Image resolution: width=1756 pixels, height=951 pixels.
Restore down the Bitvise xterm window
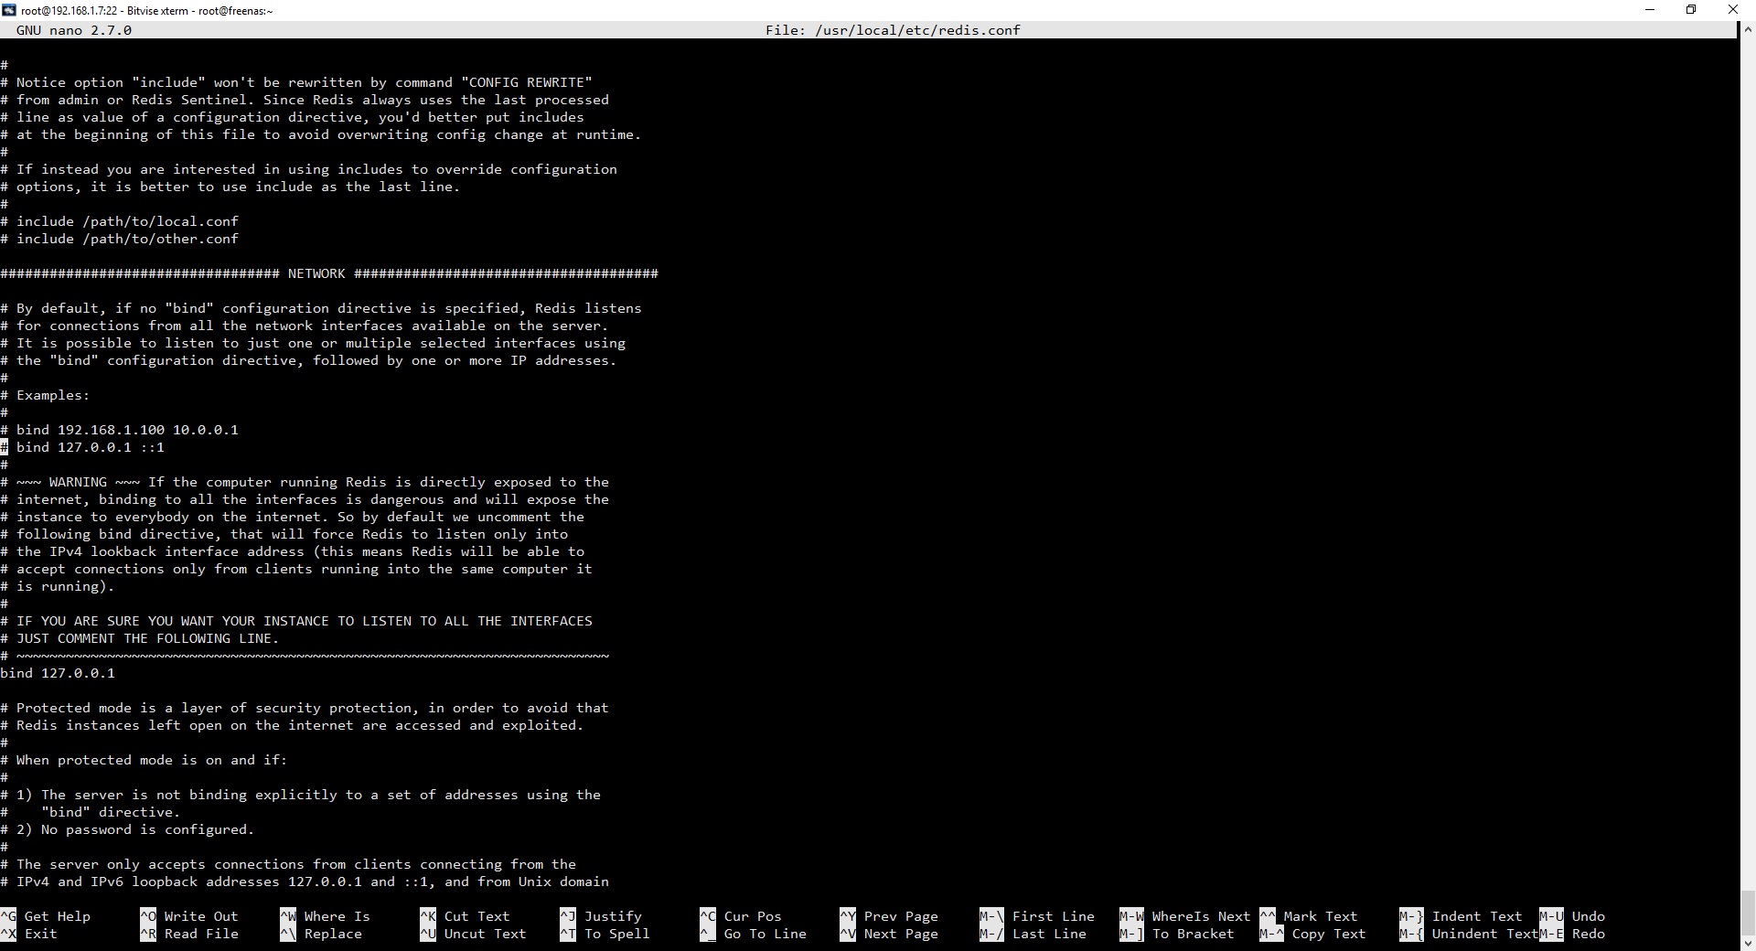[x=1692, y=10]
